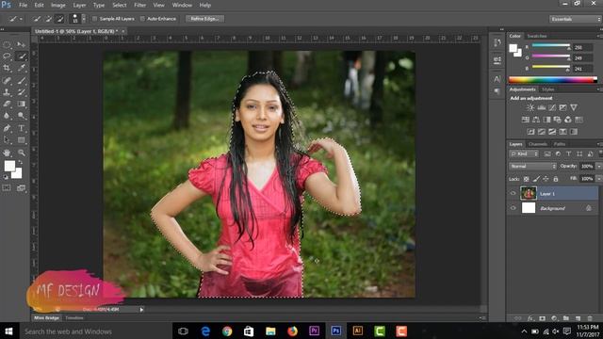Viewport: 603px width, 339px height.
Task: Open the Character panel icon
Action: coord(497,79)
